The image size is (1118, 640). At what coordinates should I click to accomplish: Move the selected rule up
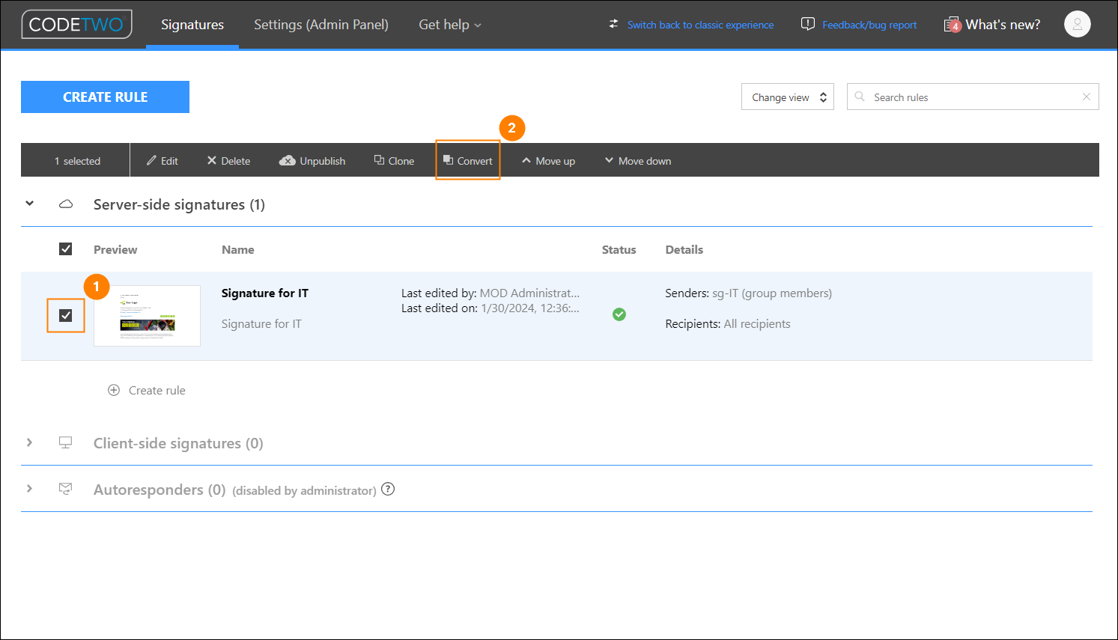(x=548, y=160)
